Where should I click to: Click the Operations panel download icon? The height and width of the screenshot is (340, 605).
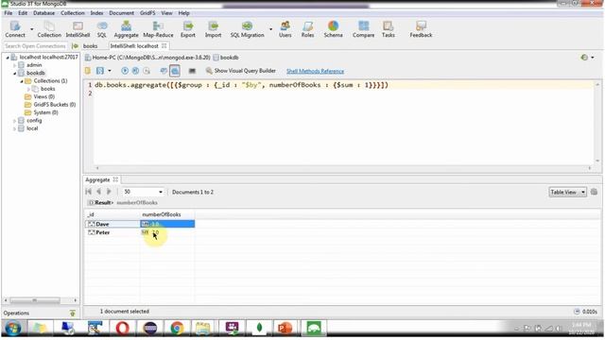point(73,313)
